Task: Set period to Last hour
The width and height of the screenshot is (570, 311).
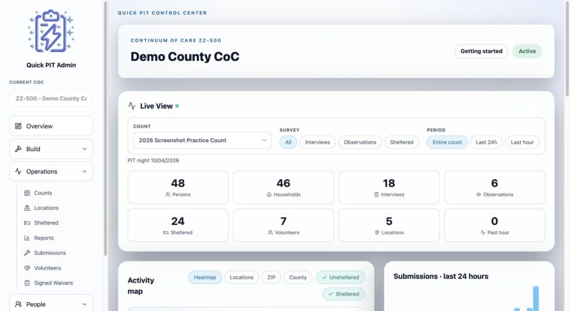Action: [522, 142]
